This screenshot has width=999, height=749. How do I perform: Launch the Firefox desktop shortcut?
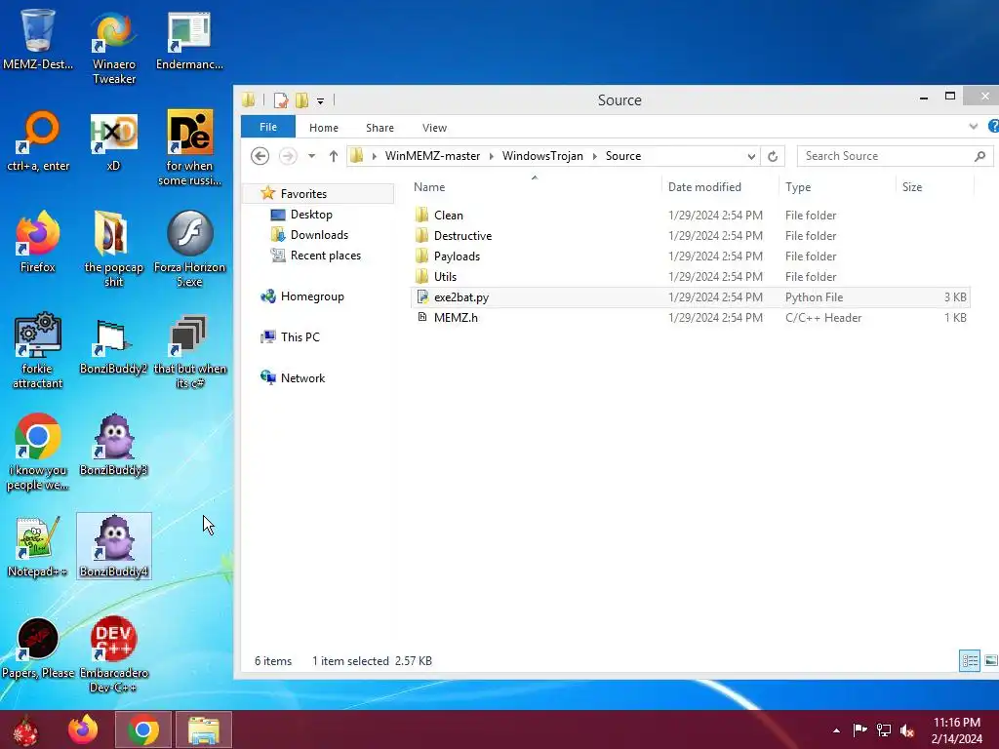(x=38, y=242)
